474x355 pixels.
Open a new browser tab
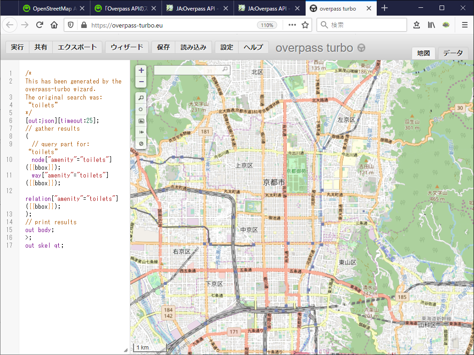pyautogui.click(x=385, y=8)
